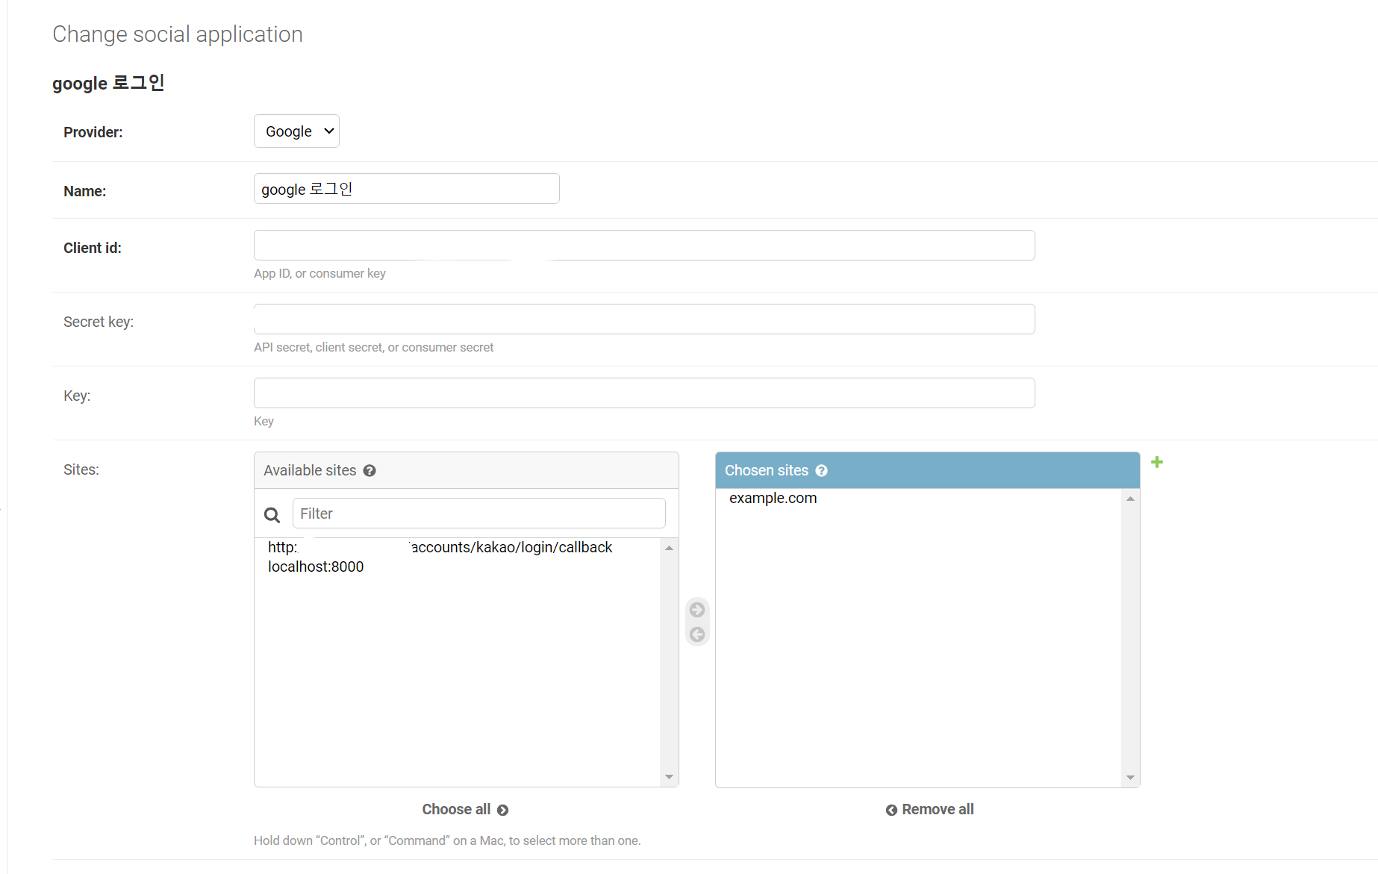Click the Chosen sites scrollbar down arrow

pos(1131,778)
